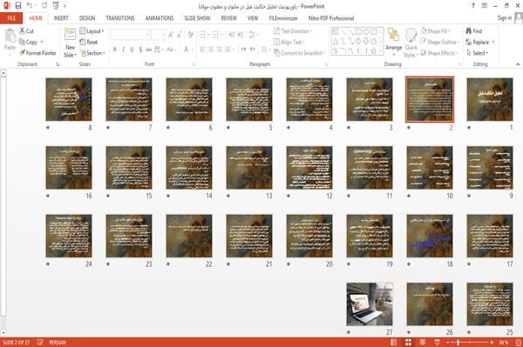Click zoom in plus button
This screenshot has width=523, height=347.
point(492,343)
